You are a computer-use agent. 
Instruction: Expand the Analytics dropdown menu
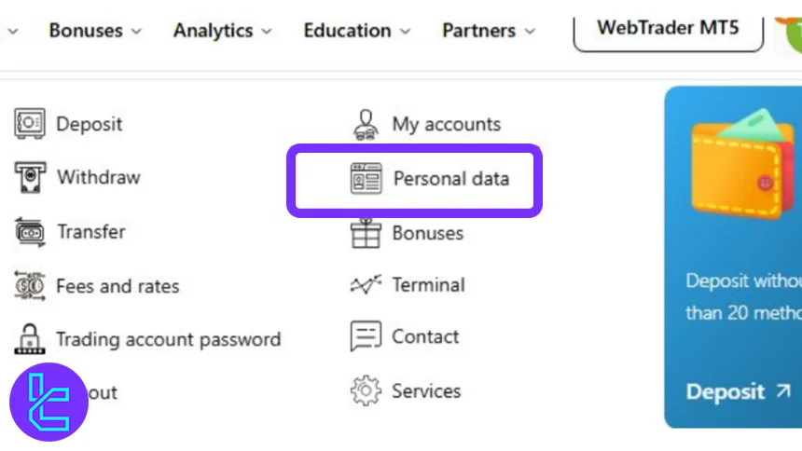222,31
